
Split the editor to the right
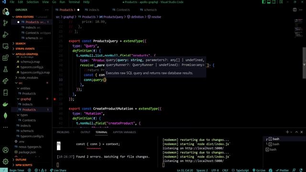point(295,10)
